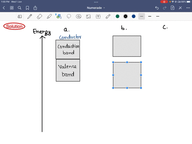Close editing mode with the X icon
The image size is (192, 144).
click(180, 8)
